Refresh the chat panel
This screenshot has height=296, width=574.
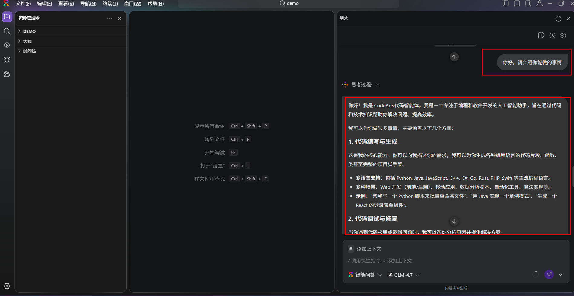(x=559, y=19)
